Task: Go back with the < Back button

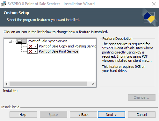Action: coord(83,115)
